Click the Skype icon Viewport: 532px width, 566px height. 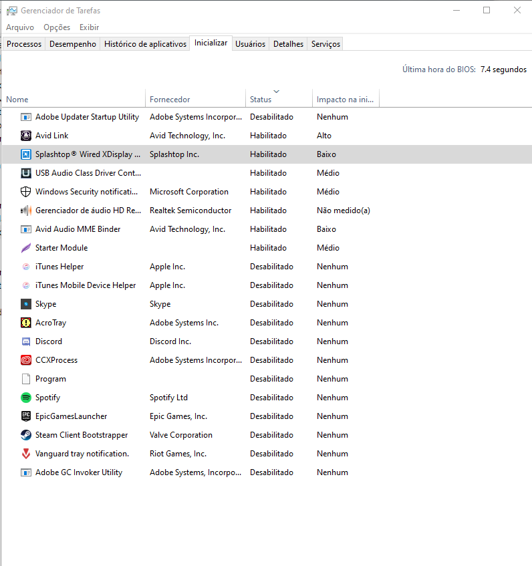26,304
